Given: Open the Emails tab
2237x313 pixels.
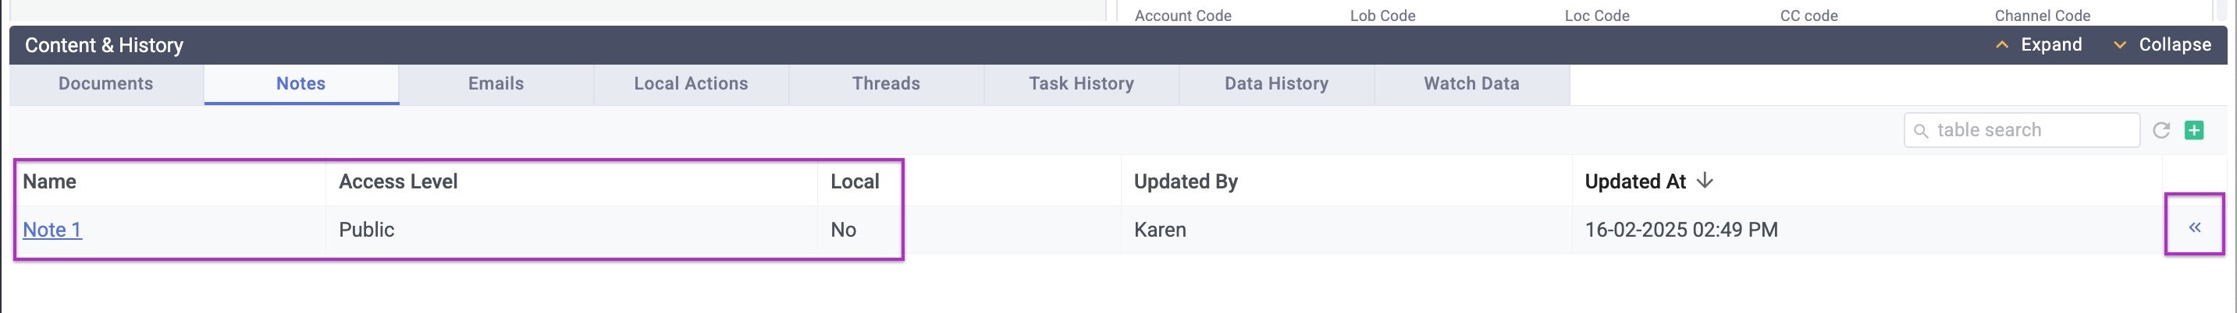Looking at the screenshot, I should tap(496, 84).
